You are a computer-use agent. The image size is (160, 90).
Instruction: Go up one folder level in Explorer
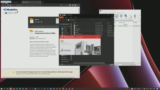(66, 20)
